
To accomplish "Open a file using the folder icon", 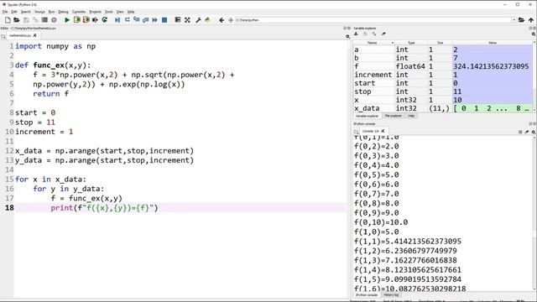I will (x=17, y=20).
